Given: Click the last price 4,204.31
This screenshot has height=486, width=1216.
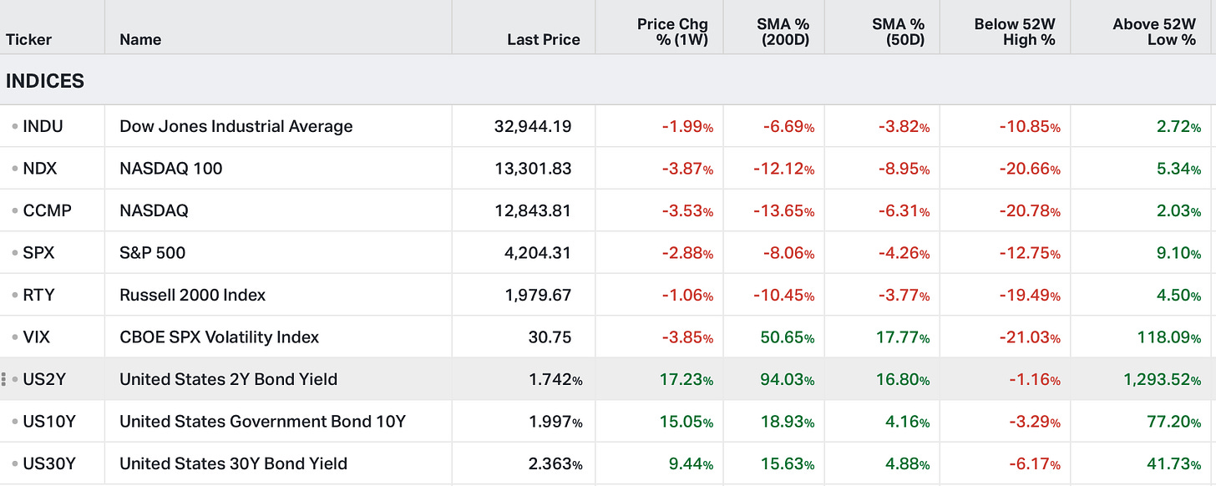Looking at the screenshot, I should pyautogui.click(x=537, y=253).
